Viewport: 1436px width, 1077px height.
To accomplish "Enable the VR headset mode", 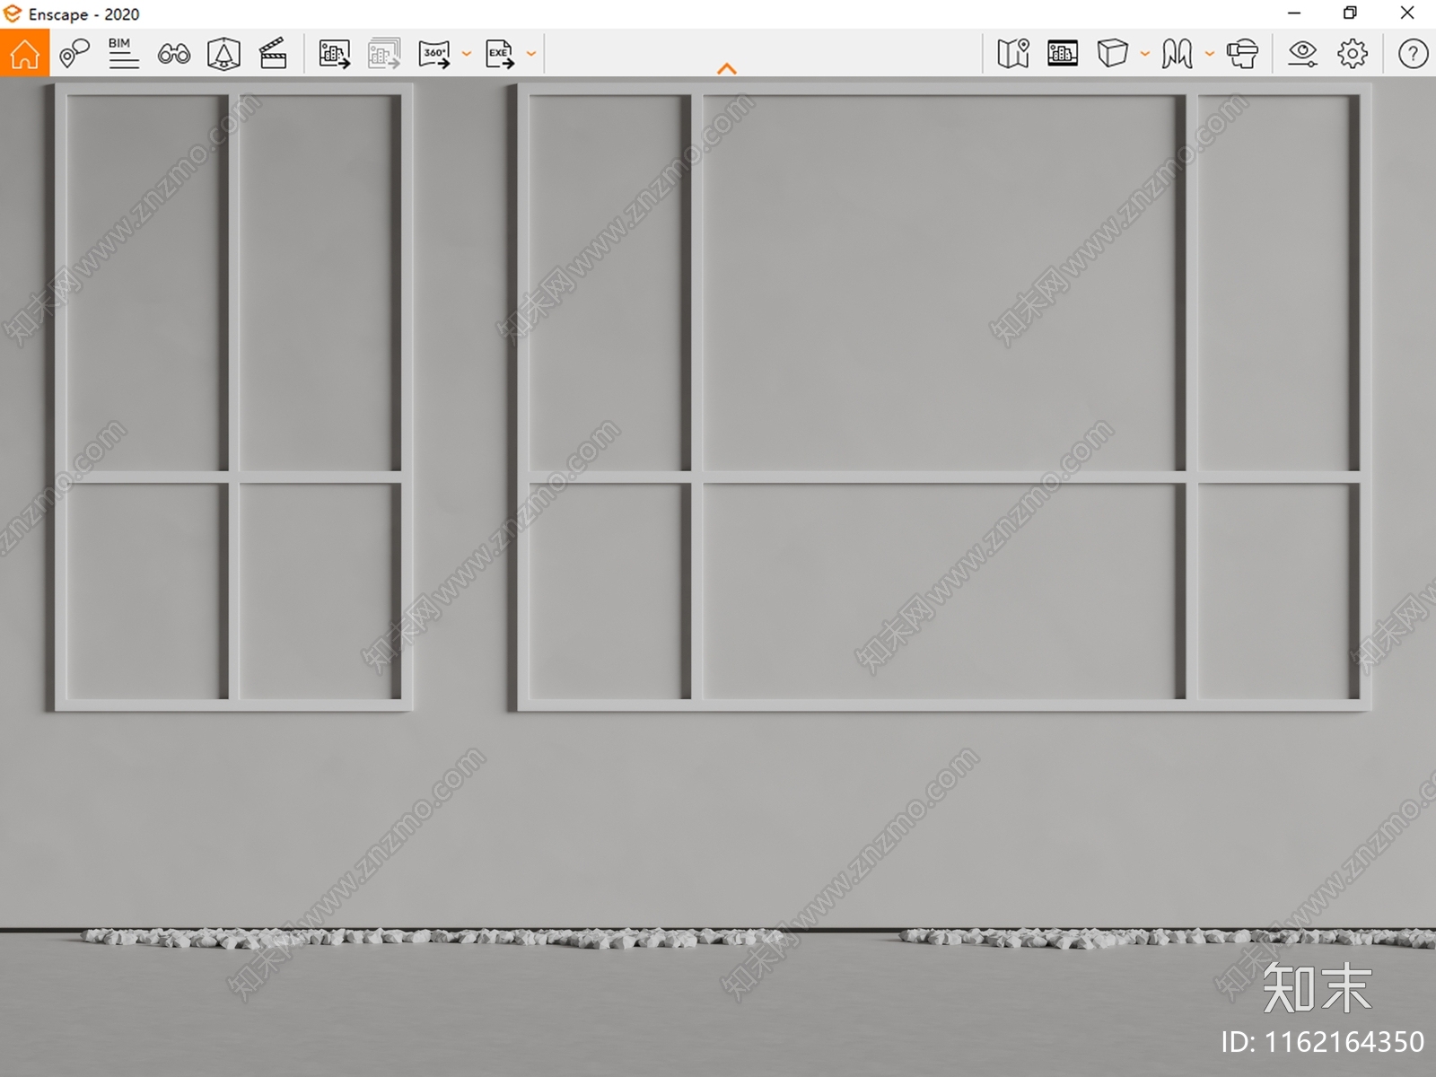I will 1243,54.
